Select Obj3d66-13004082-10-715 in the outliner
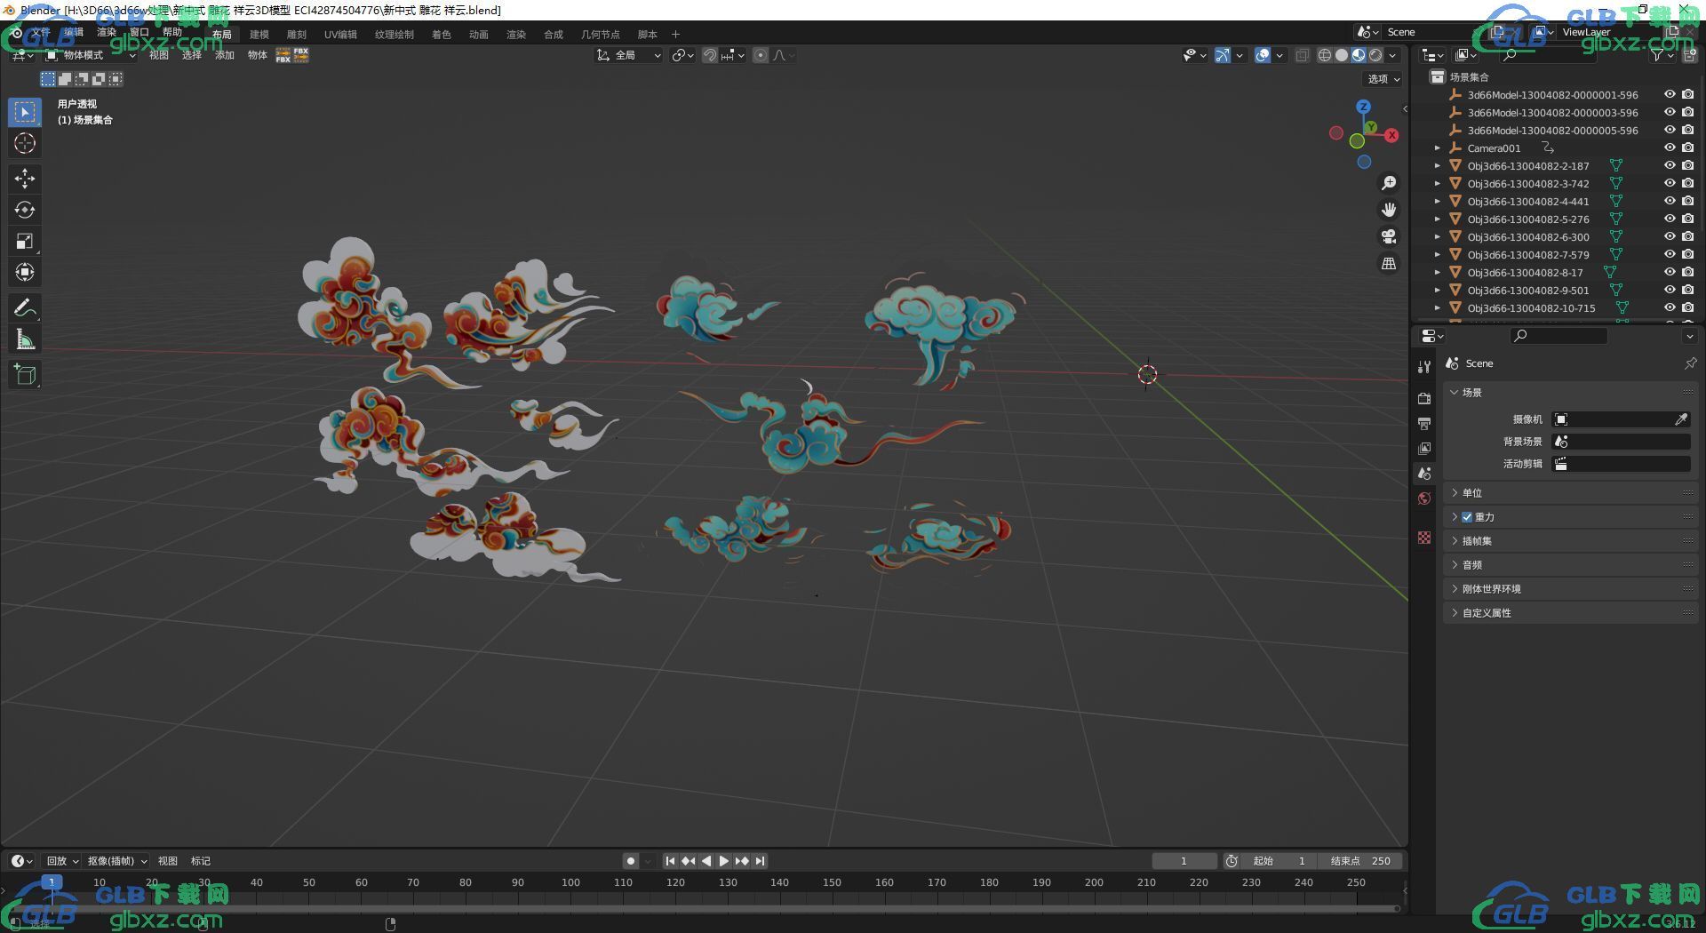 tap(1531, 308)
